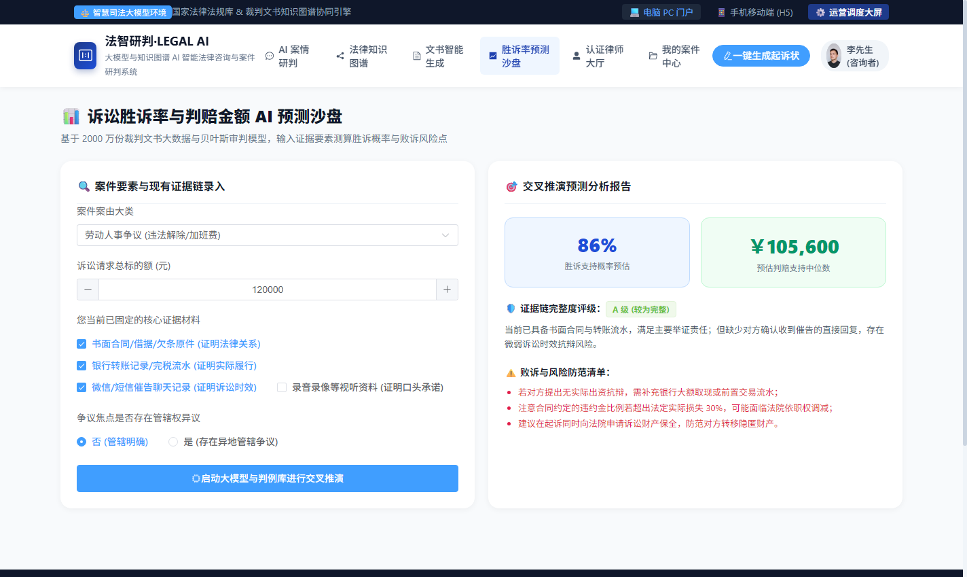
Task: Open 认证律师大厅 menu item
Action: click(x=599, y=56)
